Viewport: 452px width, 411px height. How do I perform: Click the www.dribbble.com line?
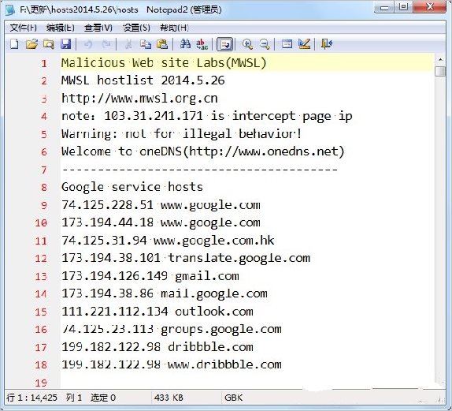[x=172, y=364]
